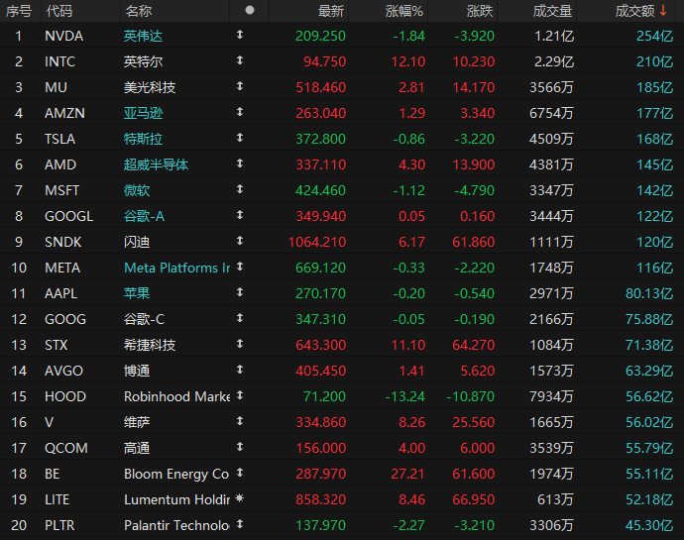Click Palantir Technologies stock name
This screenshot has width=684, height=540.
(176, 525)
